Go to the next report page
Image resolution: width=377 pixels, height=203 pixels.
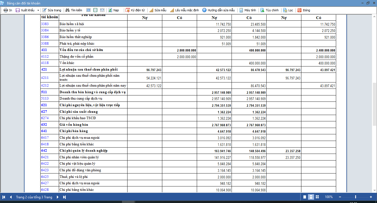[58, 197]
